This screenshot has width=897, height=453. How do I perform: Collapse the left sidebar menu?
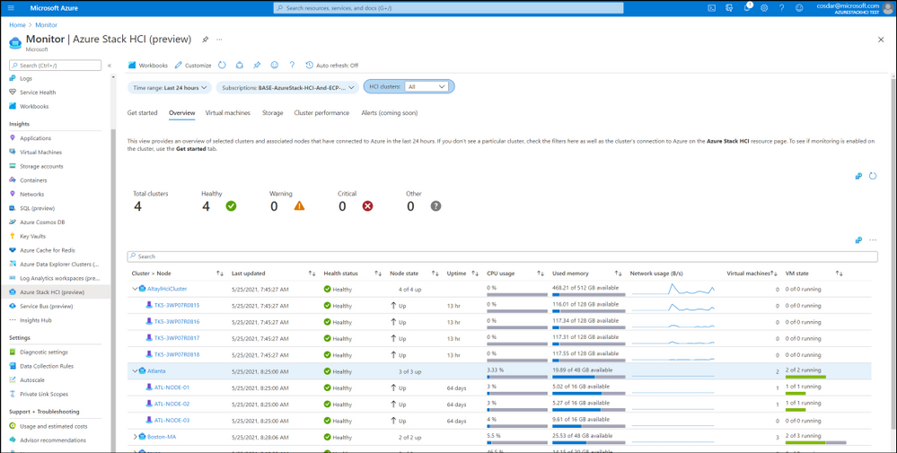point(110,65)
